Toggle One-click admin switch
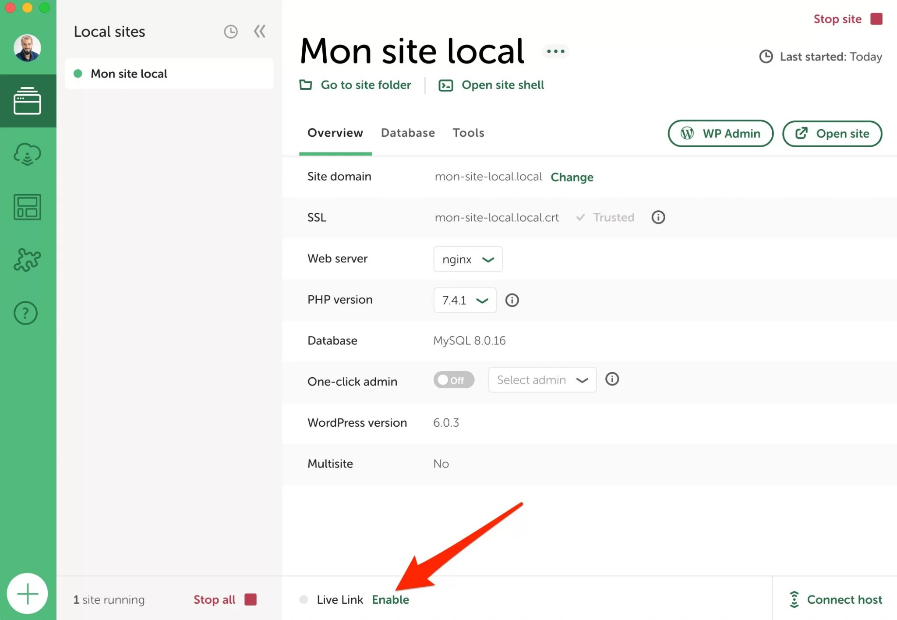 coord(454,380)
